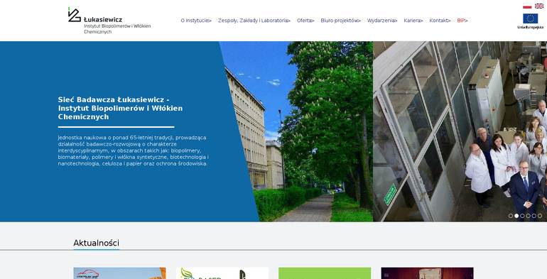
Task: Select the fourth slider dot indicator
Action: (528, 216)
